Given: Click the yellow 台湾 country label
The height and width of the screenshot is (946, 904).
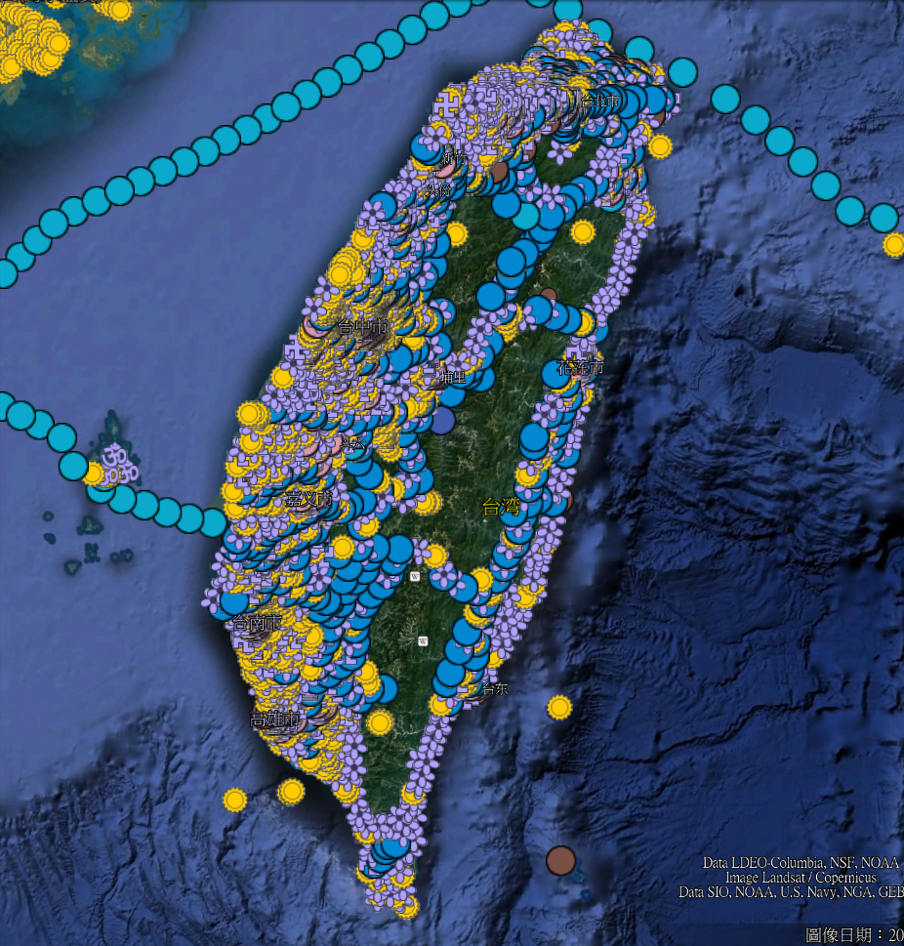Looking at the screenshot, I should click(502, 507).
